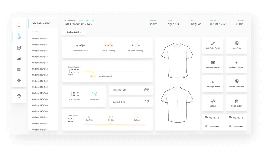The width and height of the screenshot is (262, 165).
Task: Launch the Image Editor tile
Action: coord(236,45)
